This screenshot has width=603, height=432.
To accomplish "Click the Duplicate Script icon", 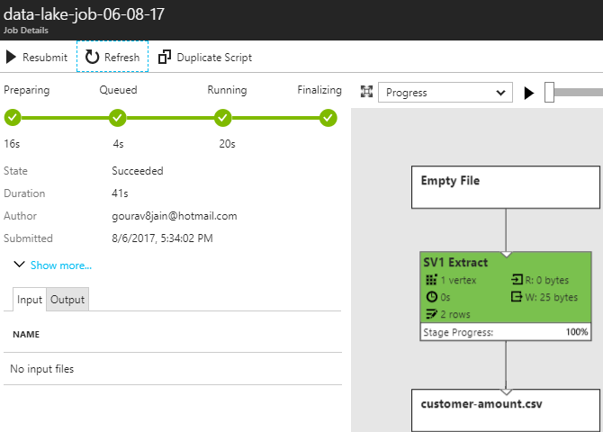I will click(165, 57).
